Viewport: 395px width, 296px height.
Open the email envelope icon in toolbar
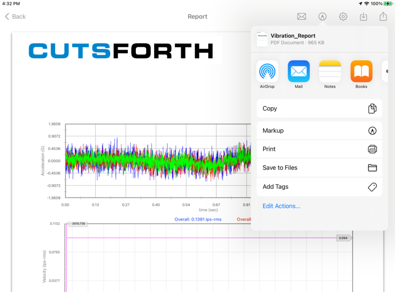(301, 17)
